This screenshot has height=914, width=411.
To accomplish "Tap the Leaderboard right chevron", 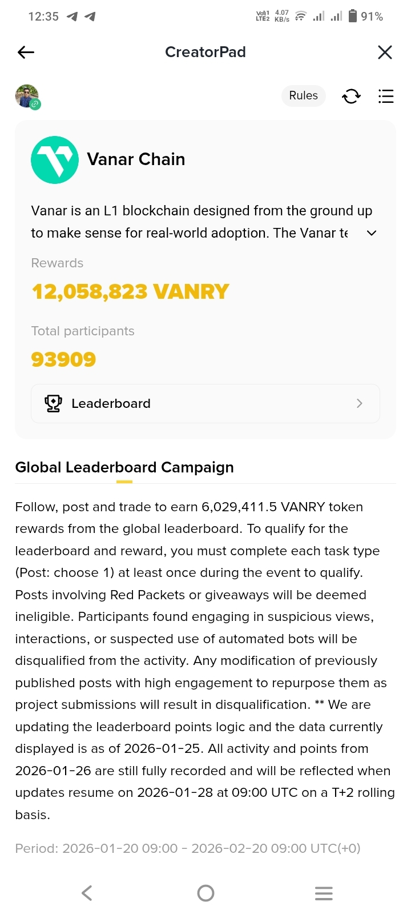I will click(359, 403).
